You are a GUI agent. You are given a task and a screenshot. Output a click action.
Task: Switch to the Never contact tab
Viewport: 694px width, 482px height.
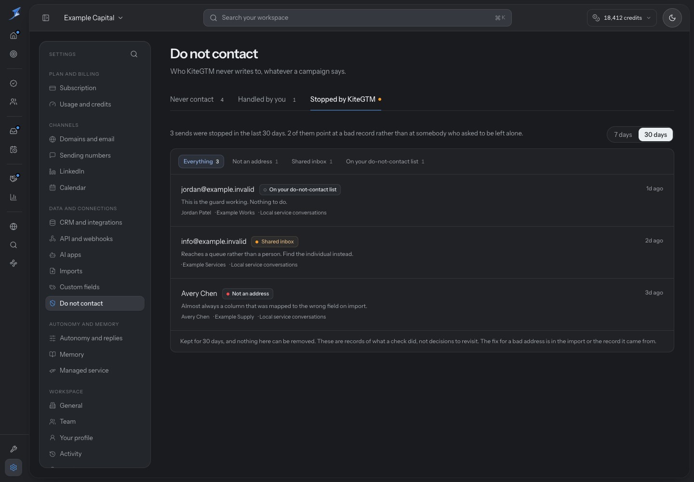pyautogui.click(x=197, y=99)
